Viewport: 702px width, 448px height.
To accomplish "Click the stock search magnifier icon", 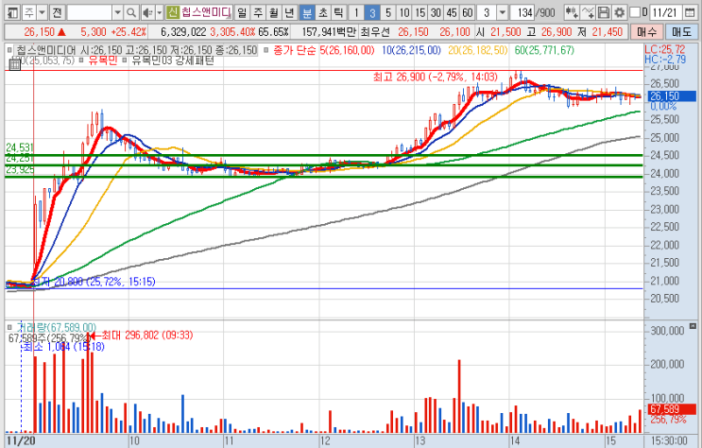I will [130, 12].
